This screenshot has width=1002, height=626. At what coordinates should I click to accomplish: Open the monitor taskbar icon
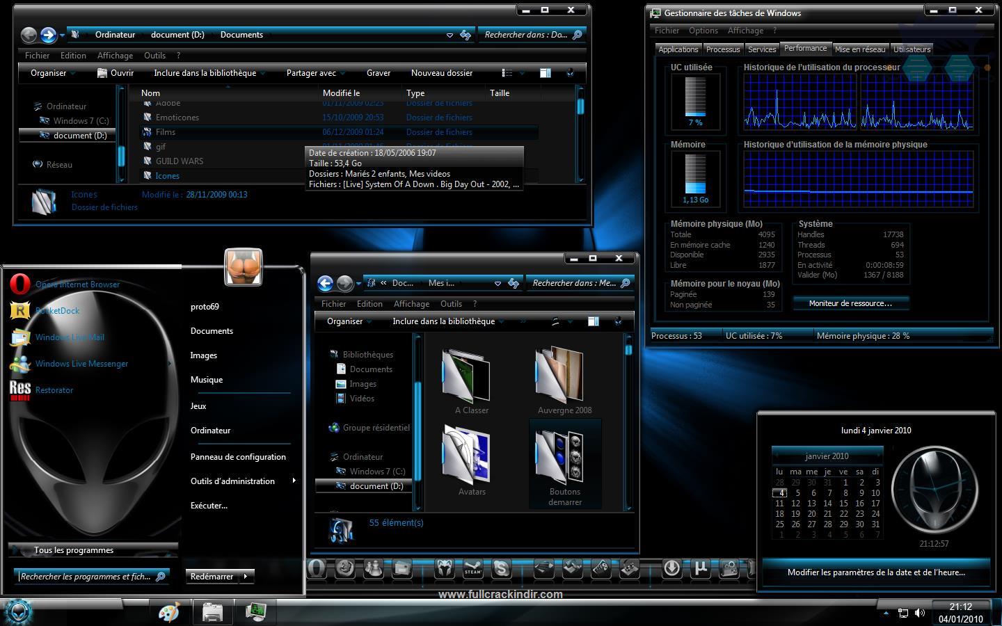(256, 612)
